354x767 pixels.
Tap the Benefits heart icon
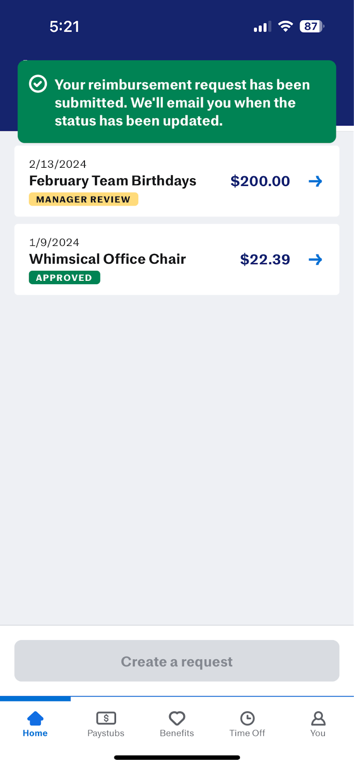pyautogui.click(x=177, y=718)
